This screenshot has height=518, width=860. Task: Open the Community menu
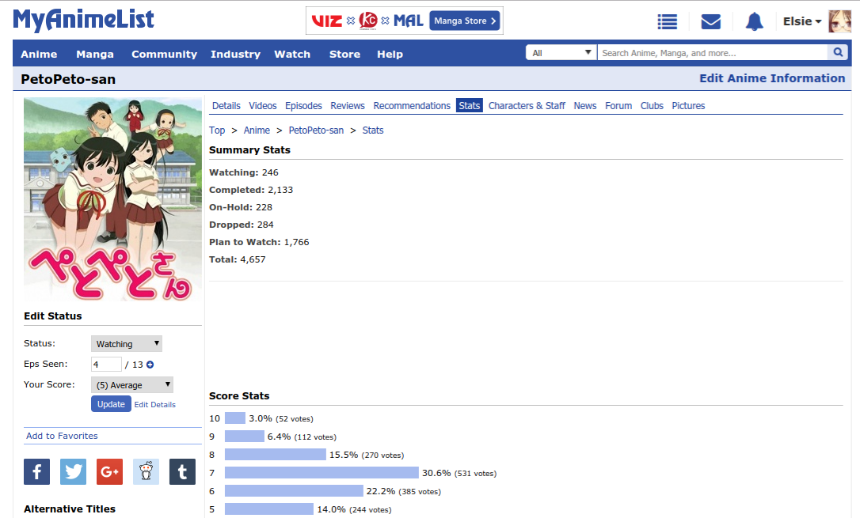[x=164, y=54]
